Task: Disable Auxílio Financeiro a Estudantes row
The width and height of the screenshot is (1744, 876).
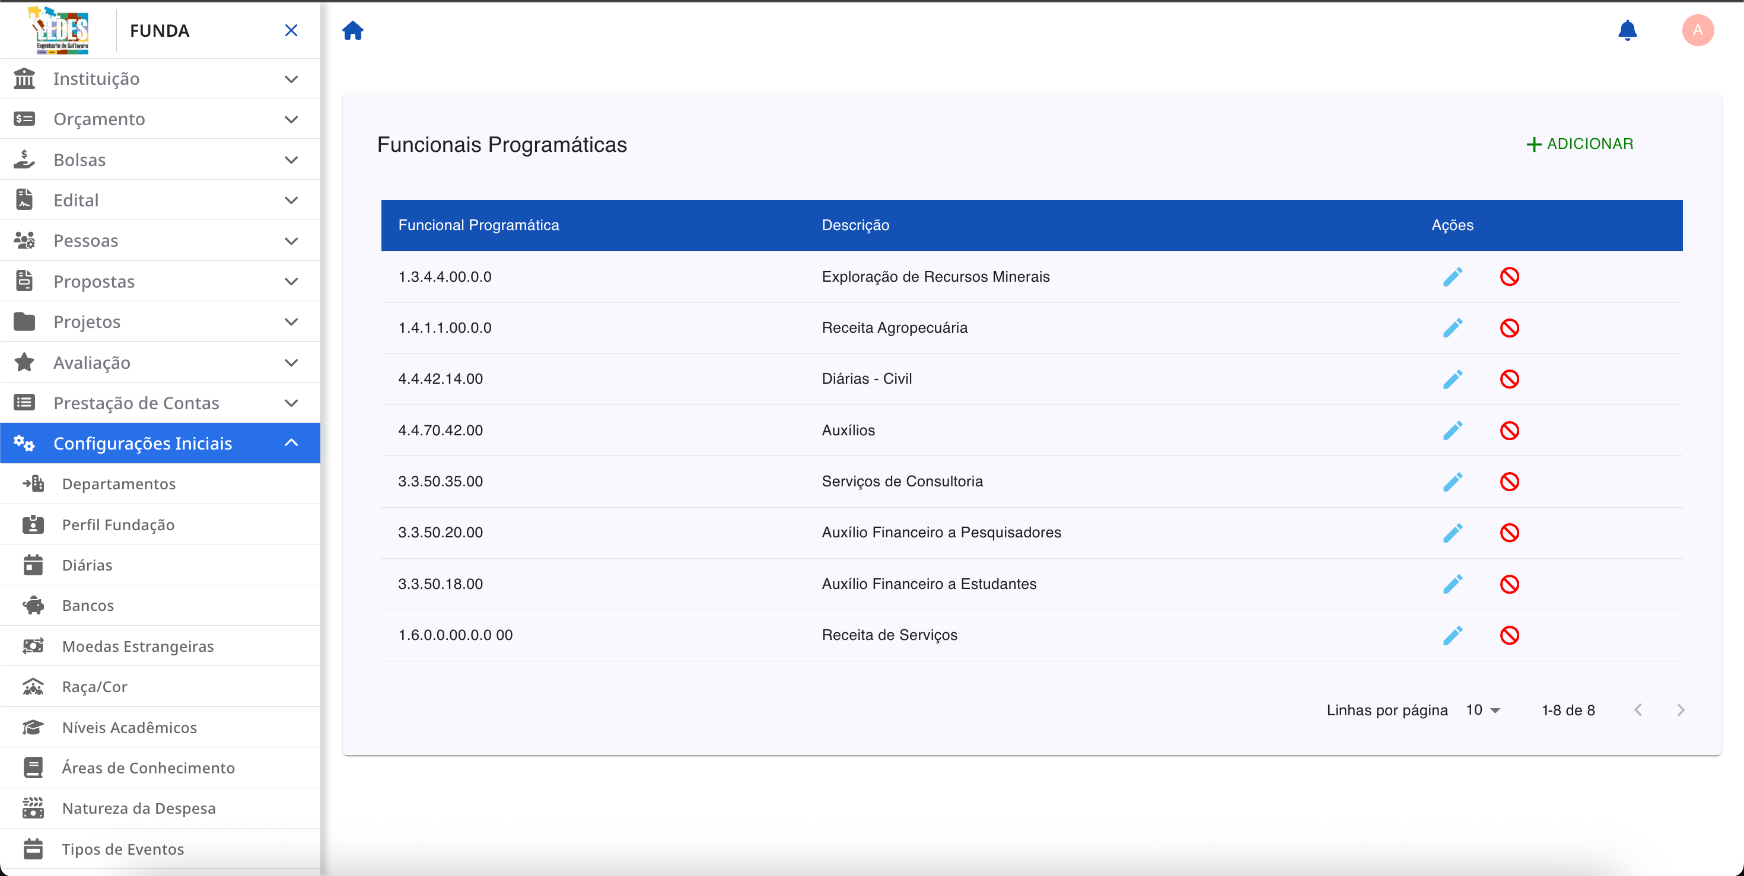Action: tap(1509, 584)
